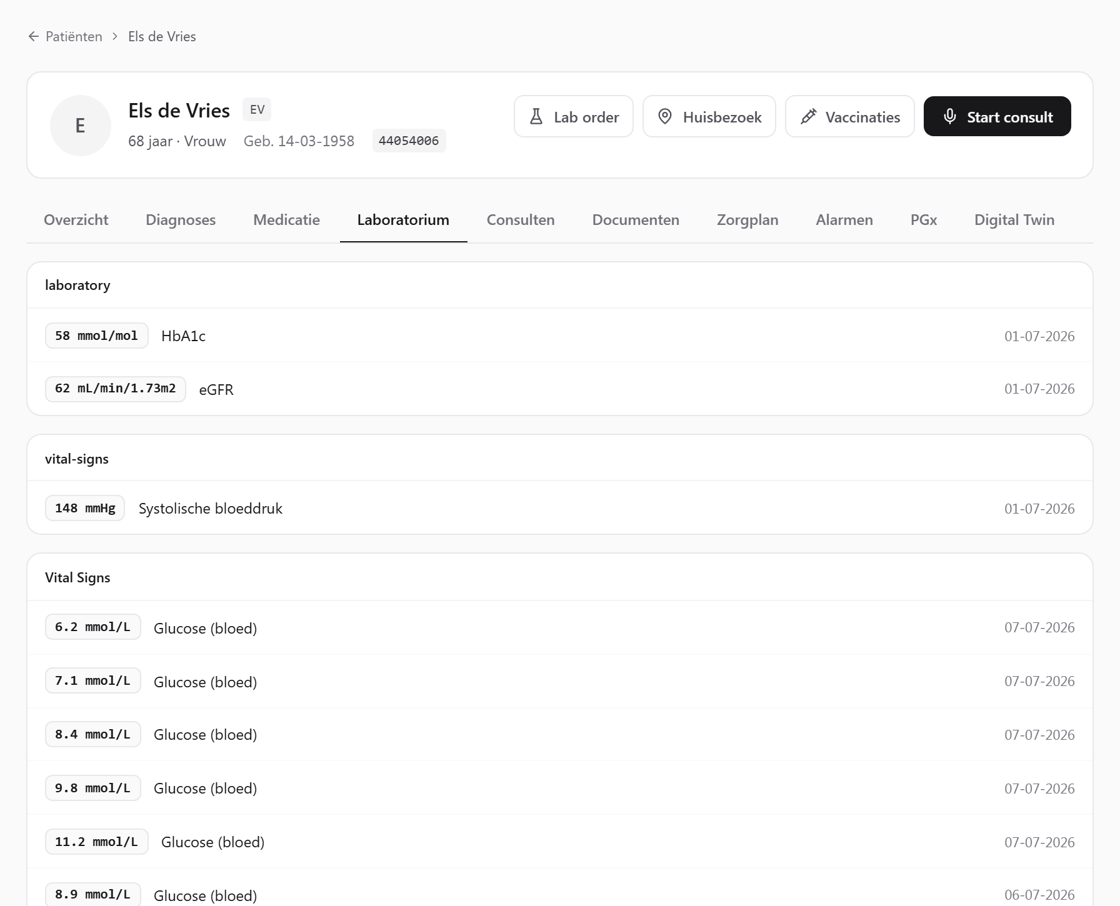Open the Diagnoses tab
Screen dimensions: 1120x906
(x=181, y=220)
